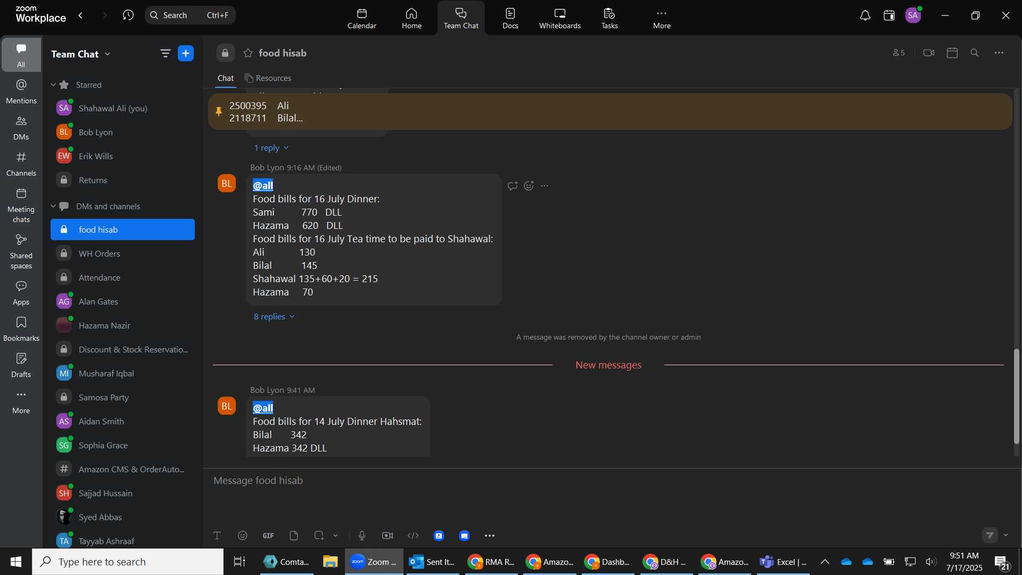Open channel more options ellipsis
The height and width of the screenshot is (575, 1022).
pyautogui.click(x=999, y=53)
